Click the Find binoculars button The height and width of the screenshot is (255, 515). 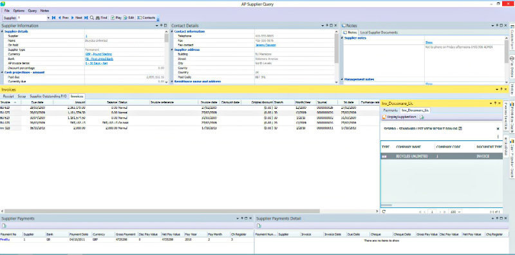click(102, 18)
